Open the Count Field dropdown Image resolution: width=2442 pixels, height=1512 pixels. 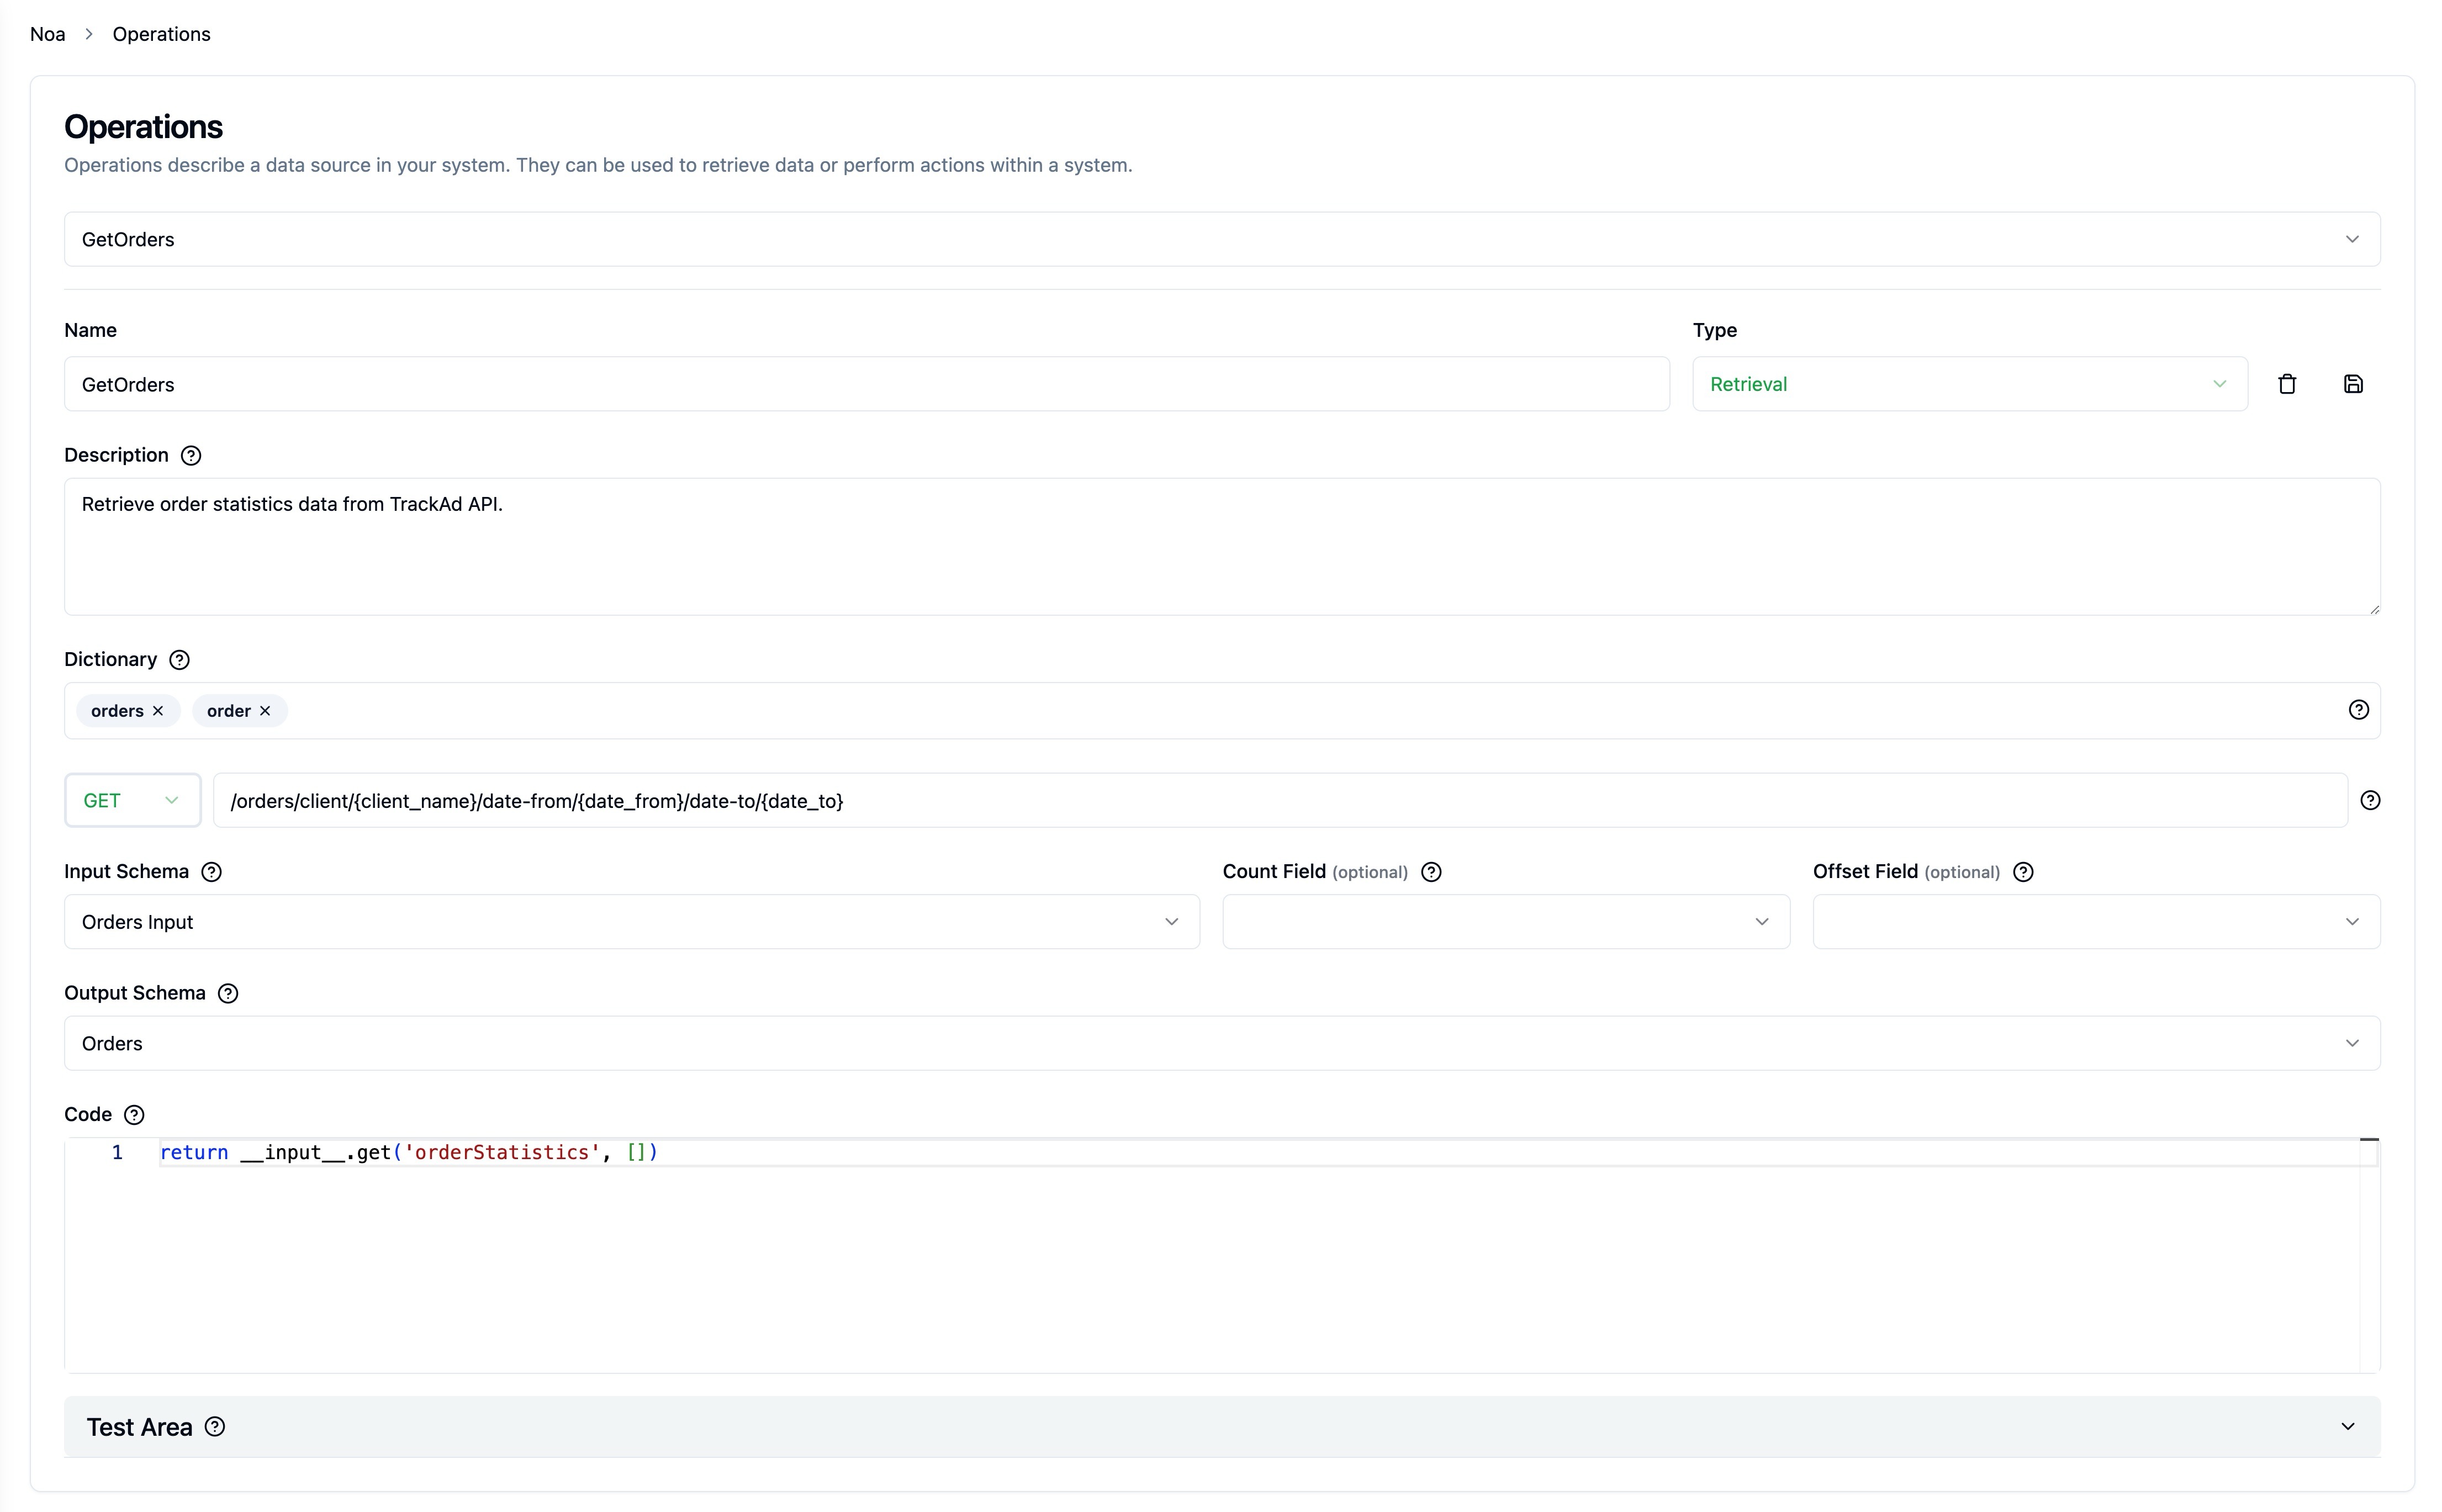[x=1506, y=922]
